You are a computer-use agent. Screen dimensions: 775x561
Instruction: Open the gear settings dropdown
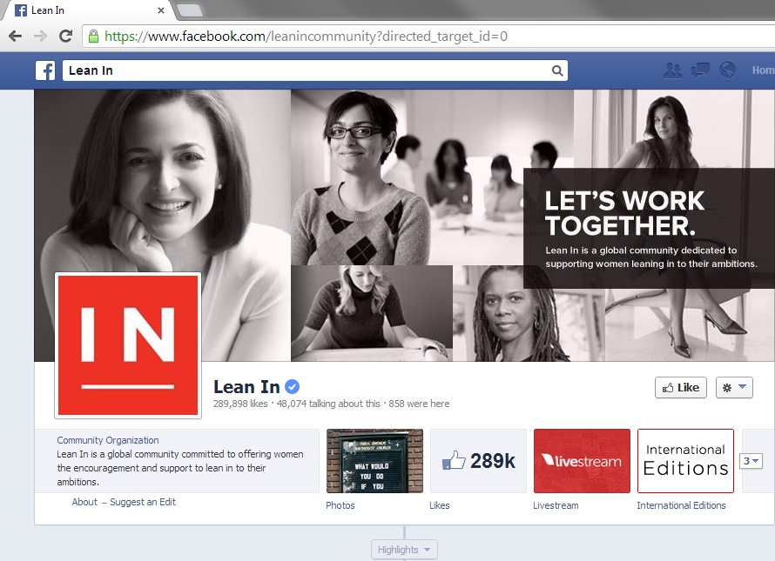734,388
